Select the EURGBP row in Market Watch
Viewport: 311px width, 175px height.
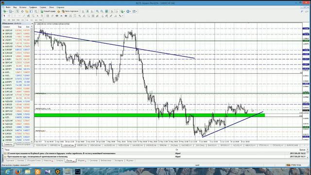coord(16,50)
